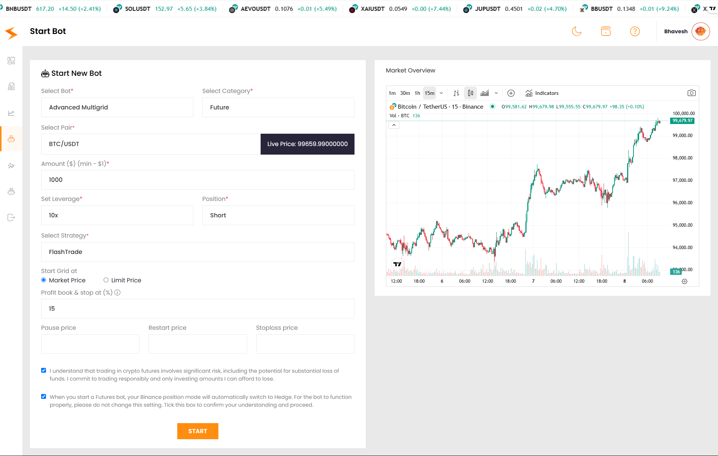Take chart snapshot with camera icon
718x456 pixels.
(691, 93)
